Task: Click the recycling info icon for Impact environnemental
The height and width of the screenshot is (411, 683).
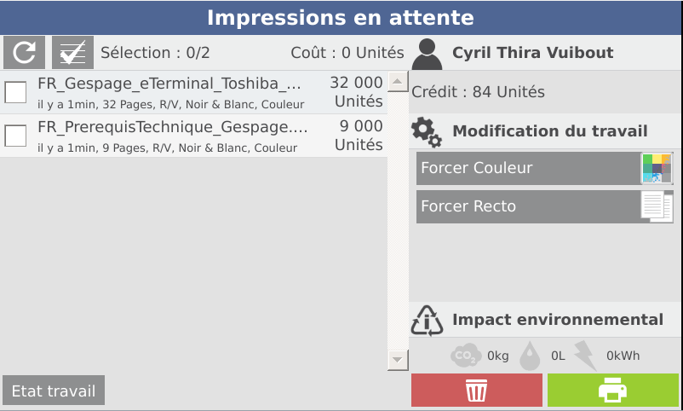Action: (427, 321)
